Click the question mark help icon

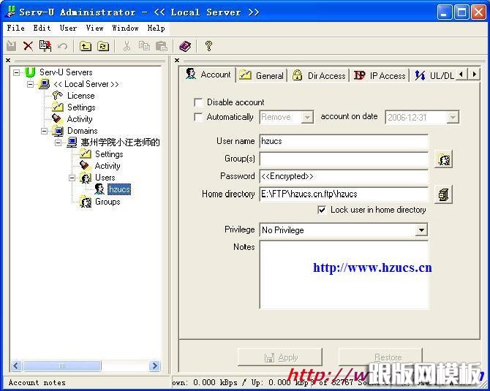click(208, 46)
